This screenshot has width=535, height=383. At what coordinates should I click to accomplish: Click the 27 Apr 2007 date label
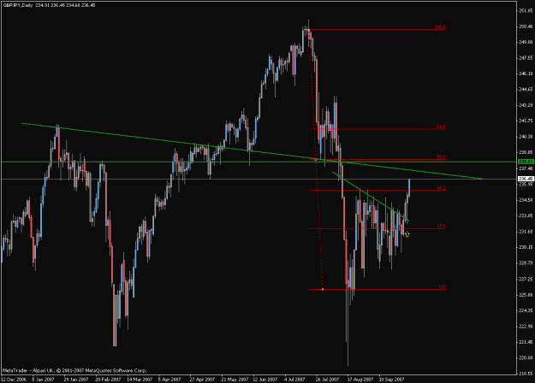pyautogui.click(x=202, y=380)
